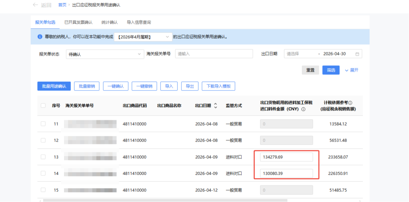Toggle the select-all checkbox in the table header
Image resolution: width=409 pixels, height=202 pixels.
click(x=43, y=106)
